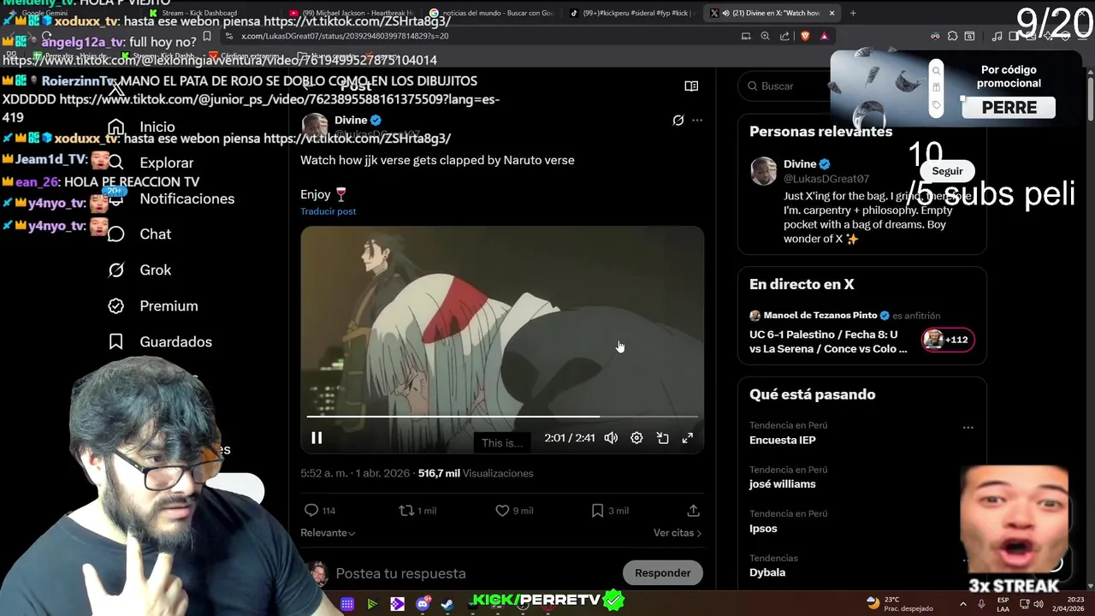
Task: Open Discord from the taskbar
Action: (x=423, y=604)
